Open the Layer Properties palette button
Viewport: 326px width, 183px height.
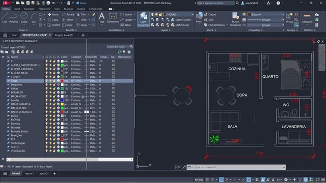[x=143, y=19]
